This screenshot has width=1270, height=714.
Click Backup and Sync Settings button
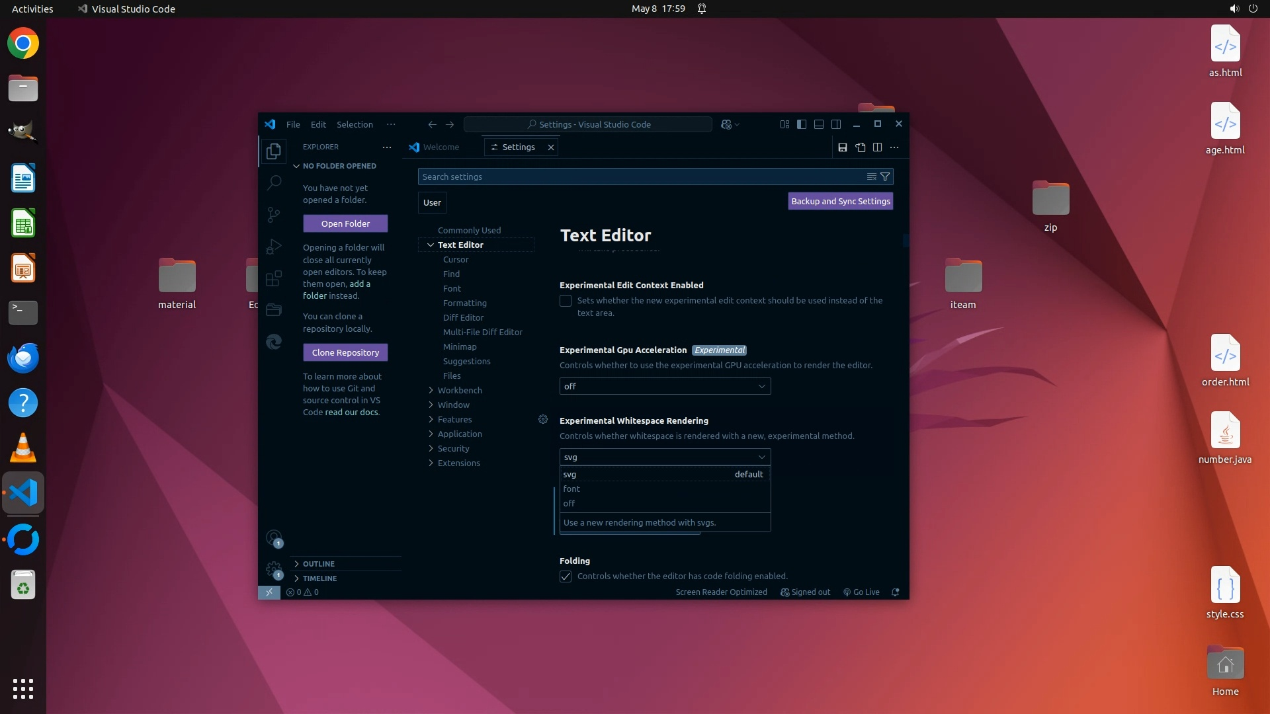(840, 201)
